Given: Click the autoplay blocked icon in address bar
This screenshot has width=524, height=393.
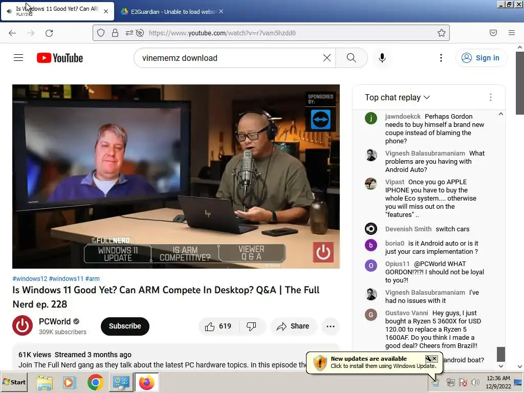Looking at the screenshot, I should coord(140,33).
